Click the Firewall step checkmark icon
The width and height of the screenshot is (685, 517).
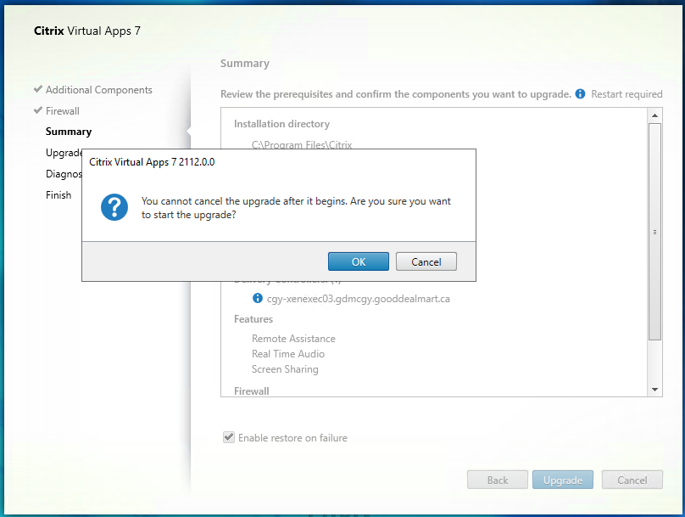pos(38,110)
